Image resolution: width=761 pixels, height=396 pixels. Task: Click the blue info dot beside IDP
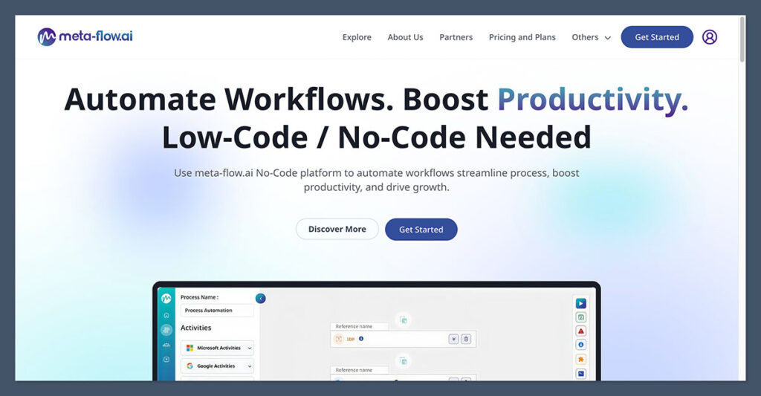(361, 339)
